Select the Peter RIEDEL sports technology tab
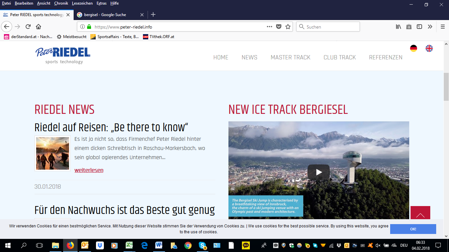This screenshot has width=449, height=252. click(37, 15)
